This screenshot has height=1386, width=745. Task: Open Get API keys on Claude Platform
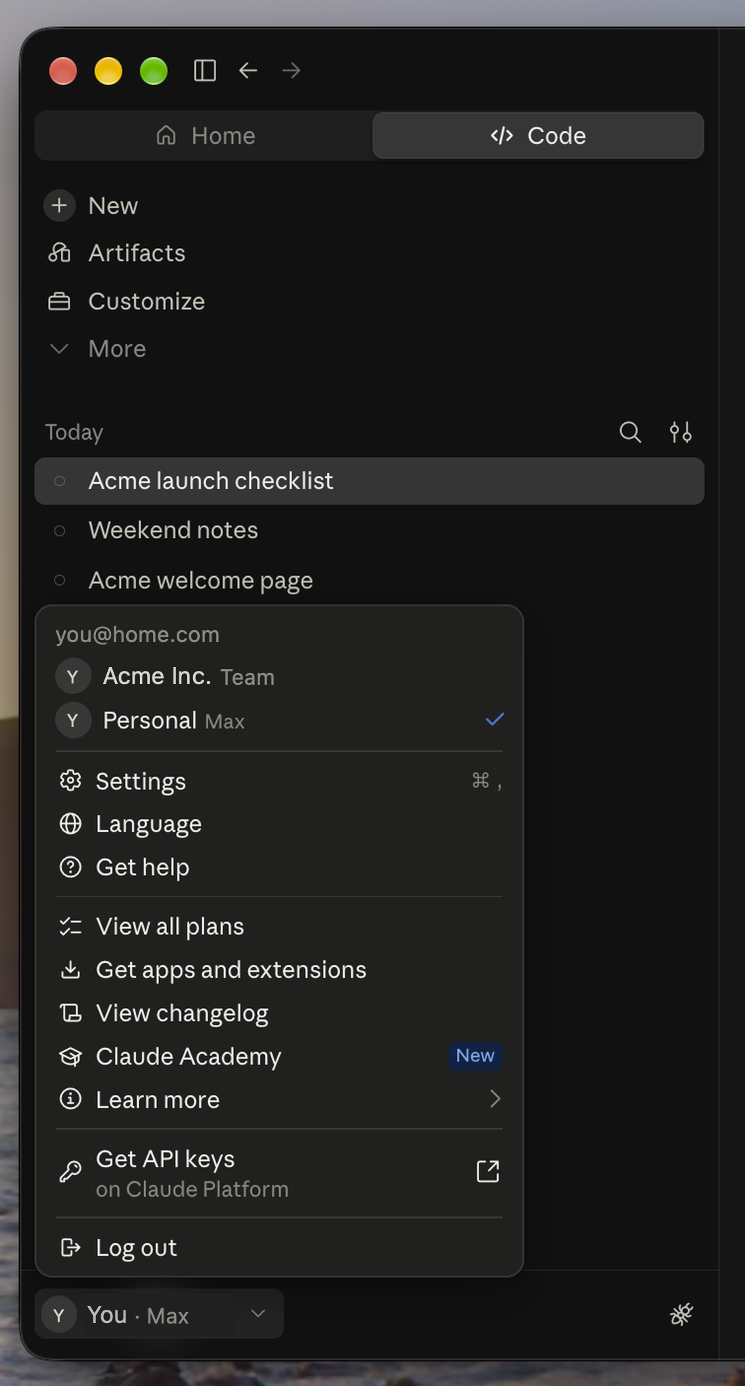279,1173
